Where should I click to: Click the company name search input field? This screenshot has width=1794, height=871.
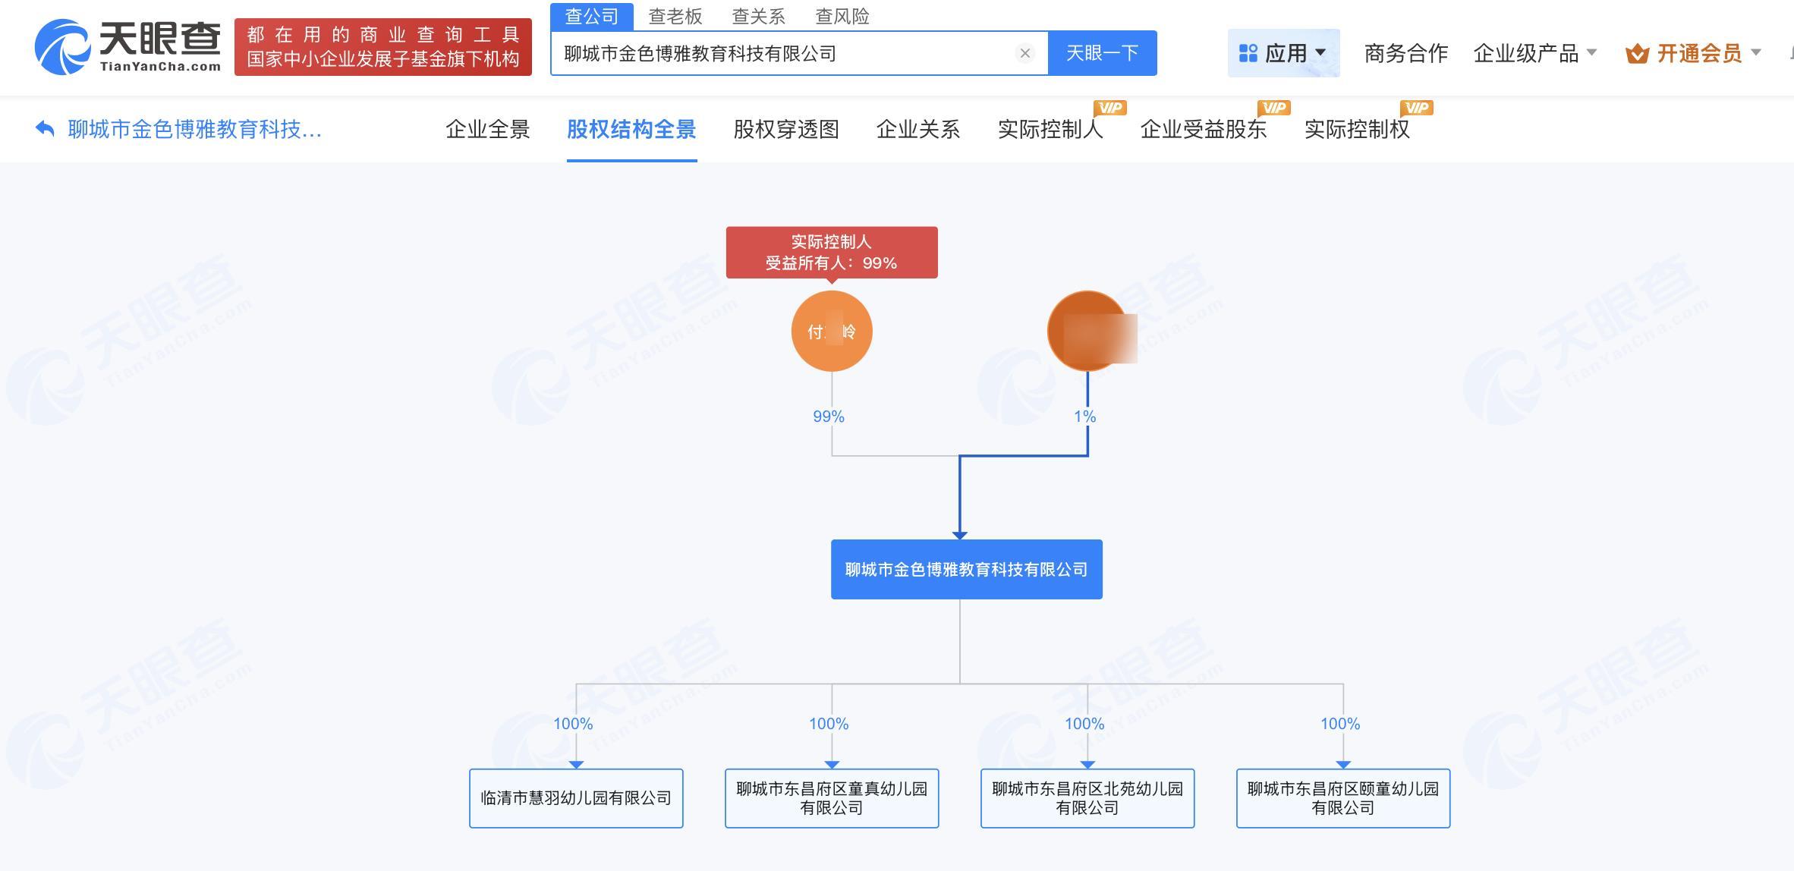coord(782,53)
